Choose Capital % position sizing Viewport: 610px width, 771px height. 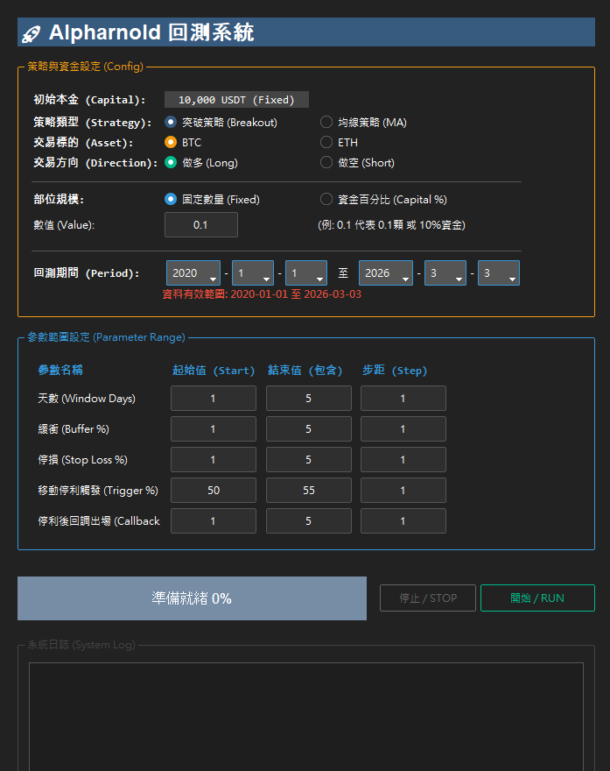(326, 199)
